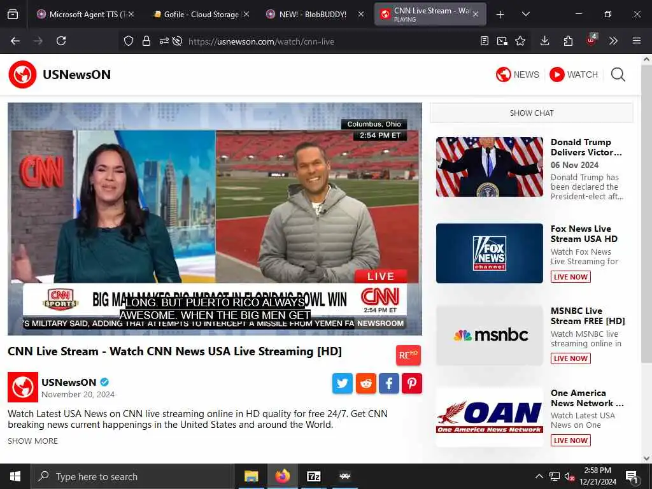
Task: Open MSNBC Live Stream FREE [HD] title
Action: [588, 316]
